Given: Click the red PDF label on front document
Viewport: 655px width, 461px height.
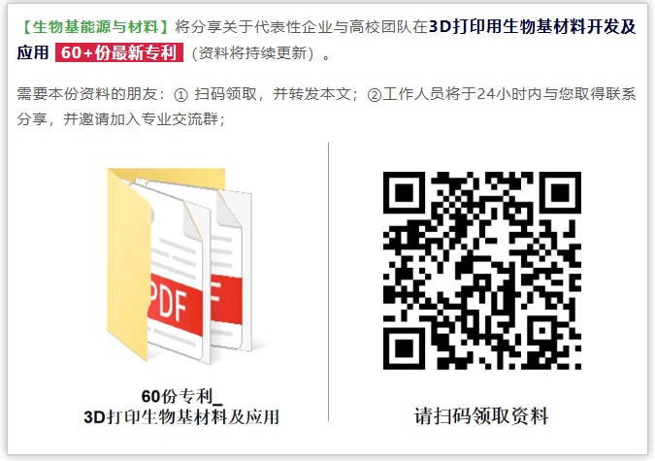Looking at the screenshot, I should (x=176, y=305).
